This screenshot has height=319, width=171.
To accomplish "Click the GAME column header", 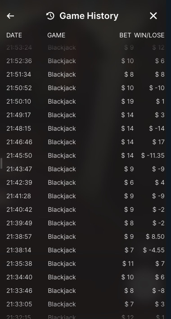I will 56,35.
